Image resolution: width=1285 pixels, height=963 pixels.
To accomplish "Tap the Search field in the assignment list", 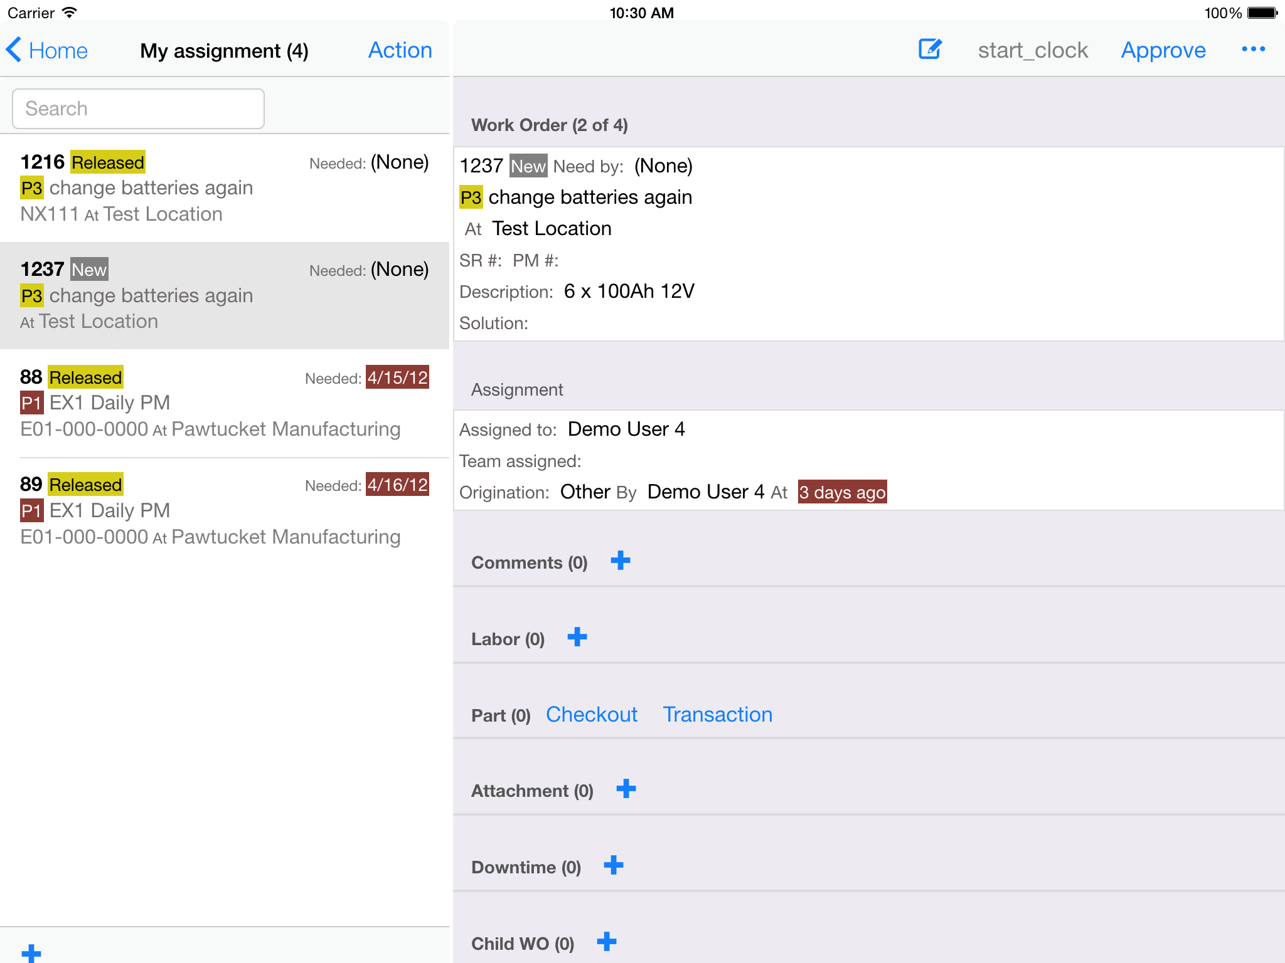I will 137,108.
